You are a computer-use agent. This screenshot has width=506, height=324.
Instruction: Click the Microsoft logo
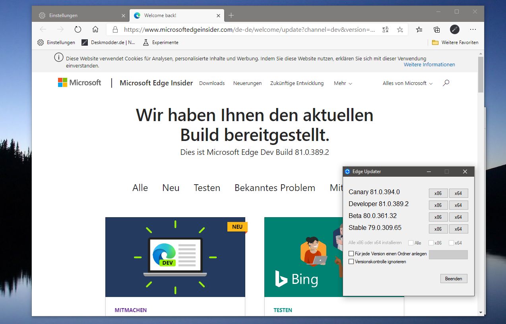pos(79,83)
